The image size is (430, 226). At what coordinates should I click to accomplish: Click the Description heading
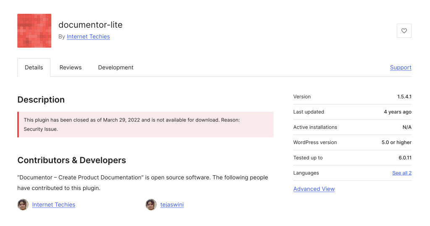[x=41, y=100]
